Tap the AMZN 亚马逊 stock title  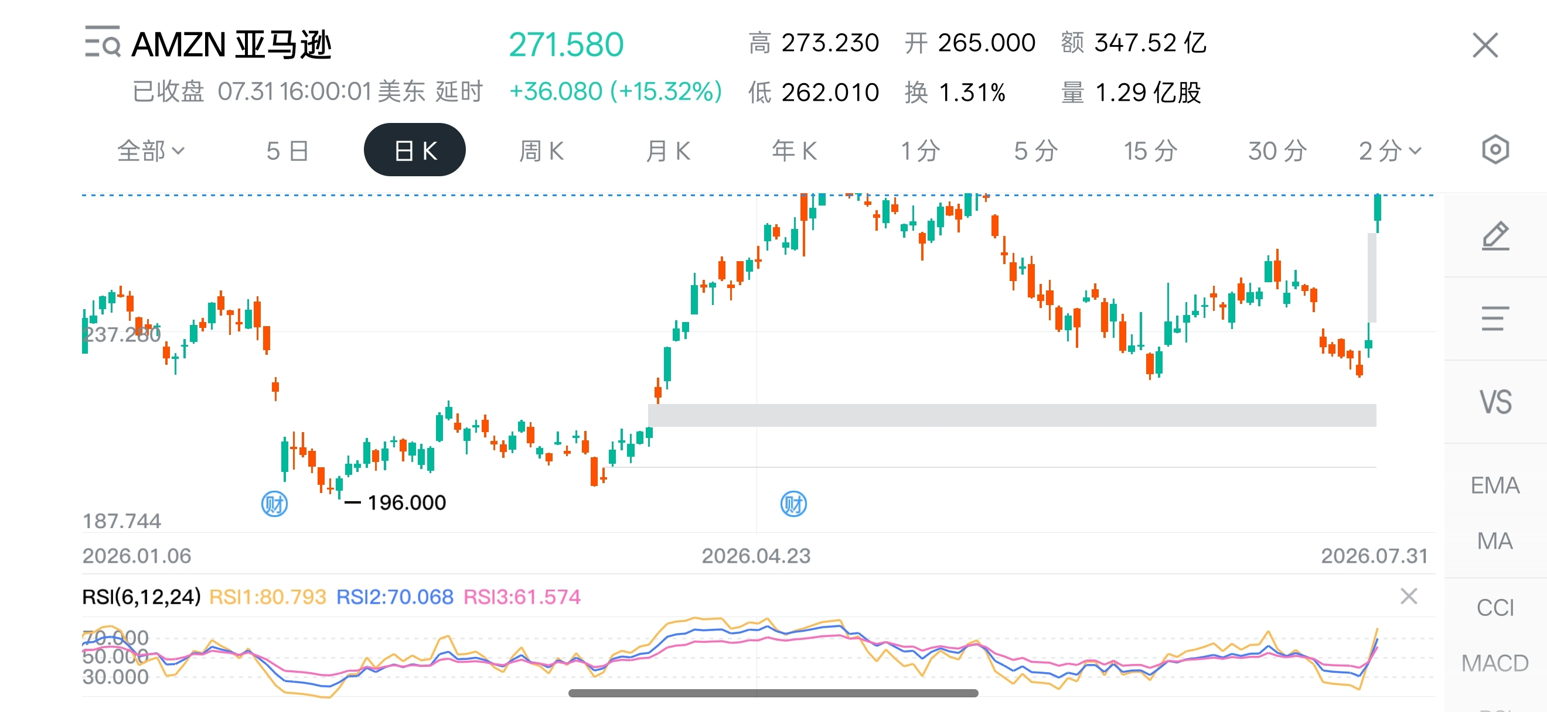pos(231,44)
